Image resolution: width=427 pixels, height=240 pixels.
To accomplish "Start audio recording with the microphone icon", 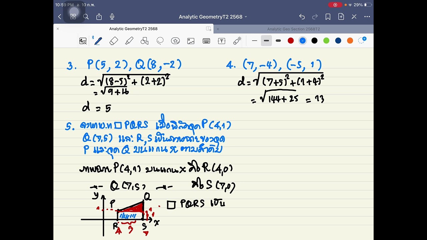I will 112,17.
